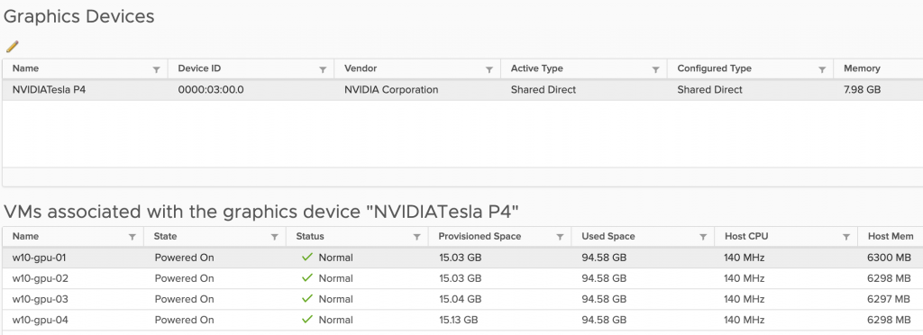
Task: Select the w10-gpu-04 VM entry
Action: tap(461, 321)
